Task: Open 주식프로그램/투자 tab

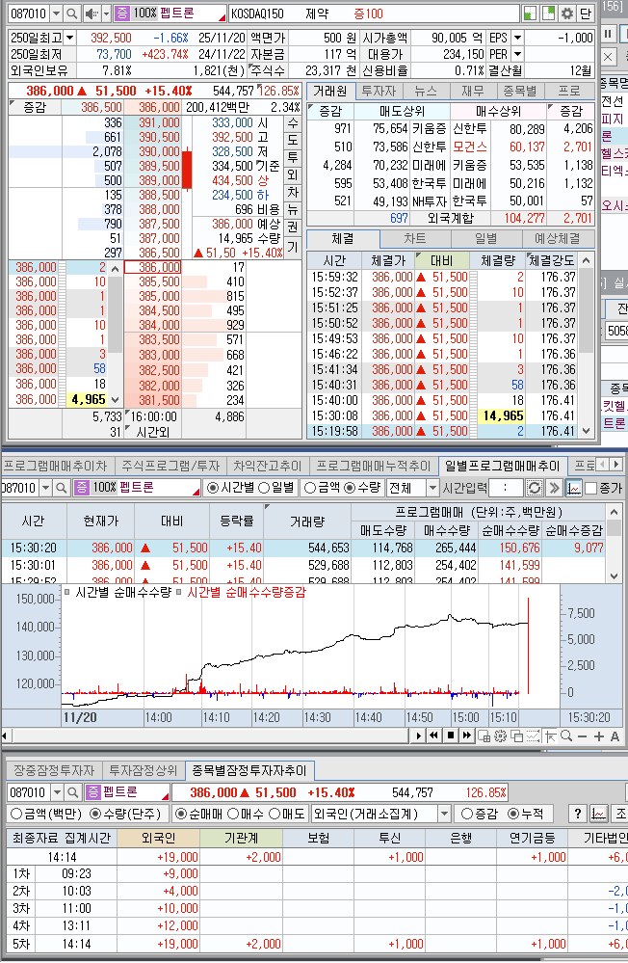Action: coord(170,466)
